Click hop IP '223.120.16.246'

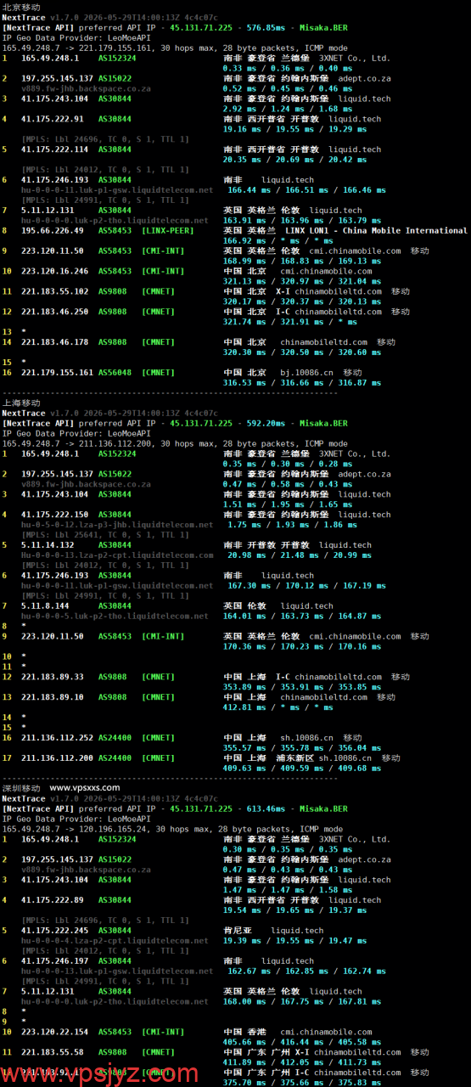(55, 272)
